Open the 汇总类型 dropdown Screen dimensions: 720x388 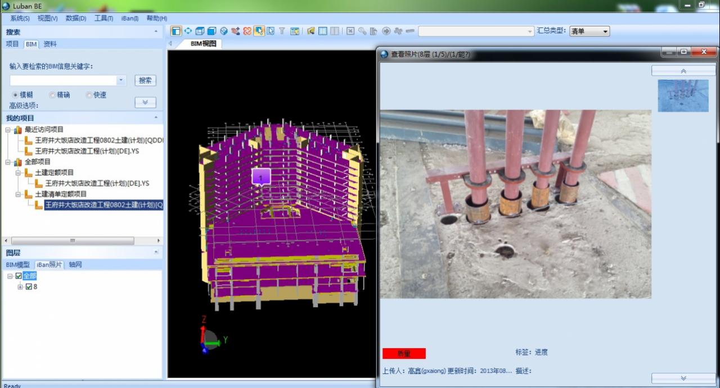click(589, 31)
